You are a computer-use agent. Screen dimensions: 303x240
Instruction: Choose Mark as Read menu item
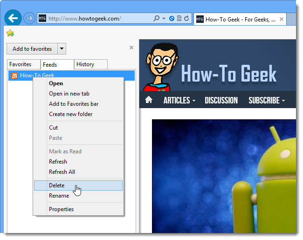click(x=78, y=151)
